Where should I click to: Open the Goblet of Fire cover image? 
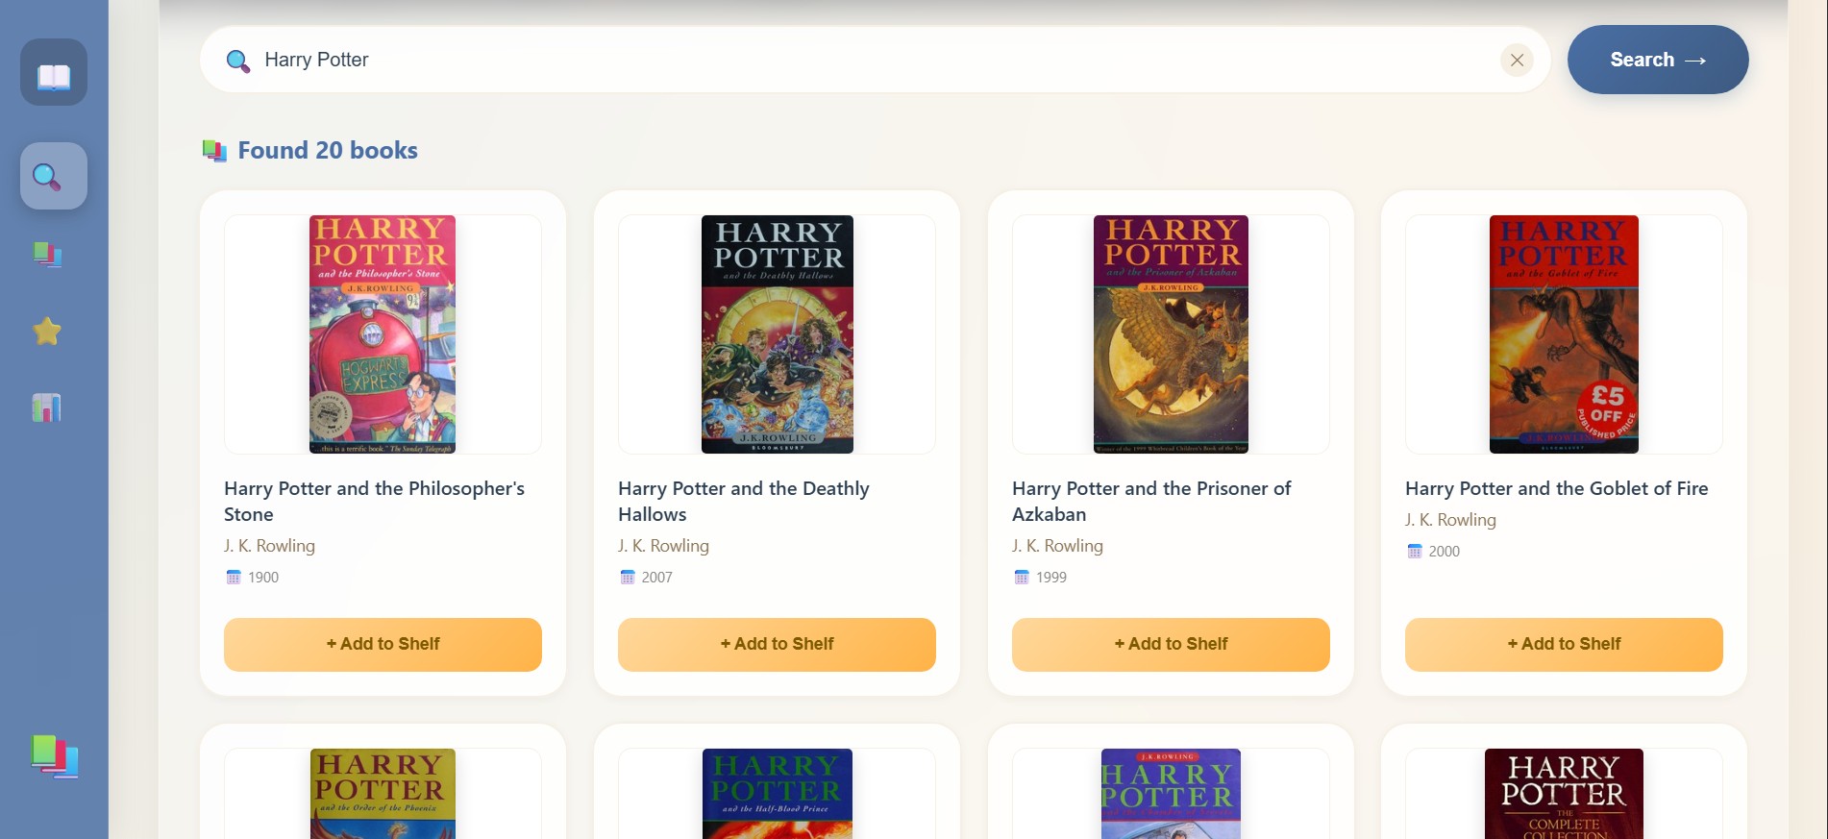coord(1564,333)
